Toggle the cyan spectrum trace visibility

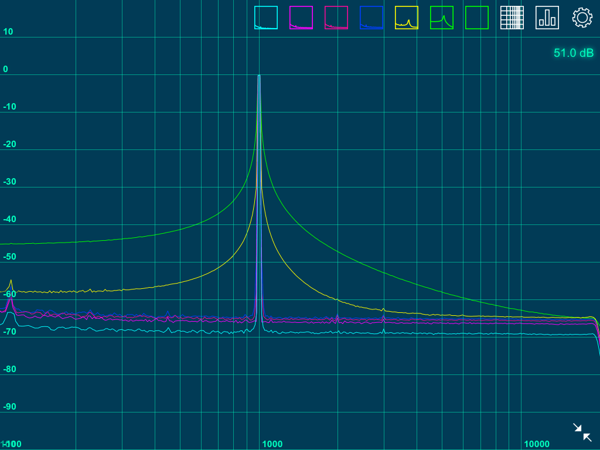(265, 18)
